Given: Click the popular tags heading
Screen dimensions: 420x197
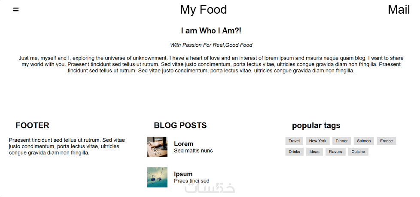Looking at the screenshot, I should pos(316,125).
